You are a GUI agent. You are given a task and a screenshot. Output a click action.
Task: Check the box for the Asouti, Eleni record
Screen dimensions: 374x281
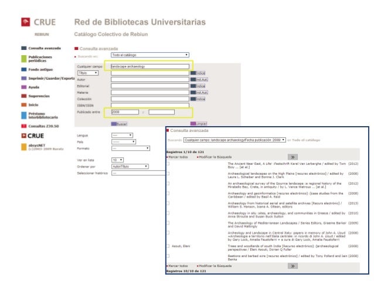click(x=168, y=246)
